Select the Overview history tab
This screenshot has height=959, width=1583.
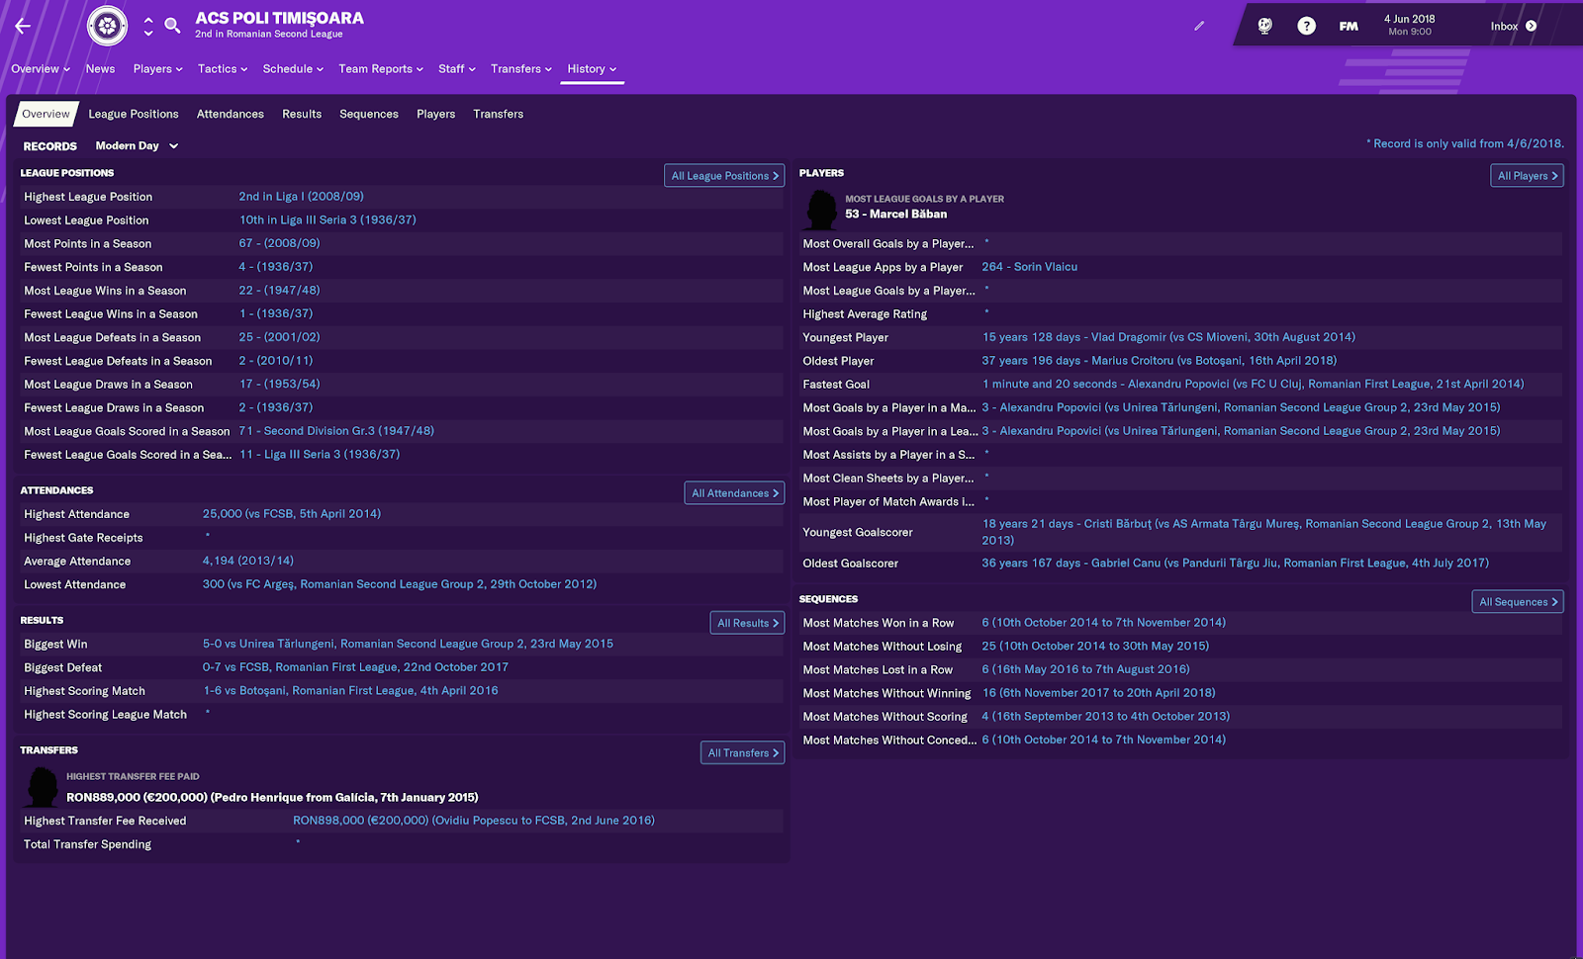46,114
